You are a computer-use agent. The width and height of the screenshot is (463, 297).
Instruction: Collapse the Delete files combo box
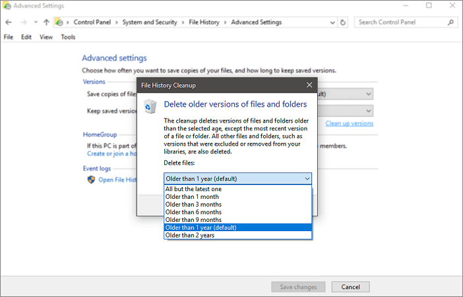pos(307,178)
